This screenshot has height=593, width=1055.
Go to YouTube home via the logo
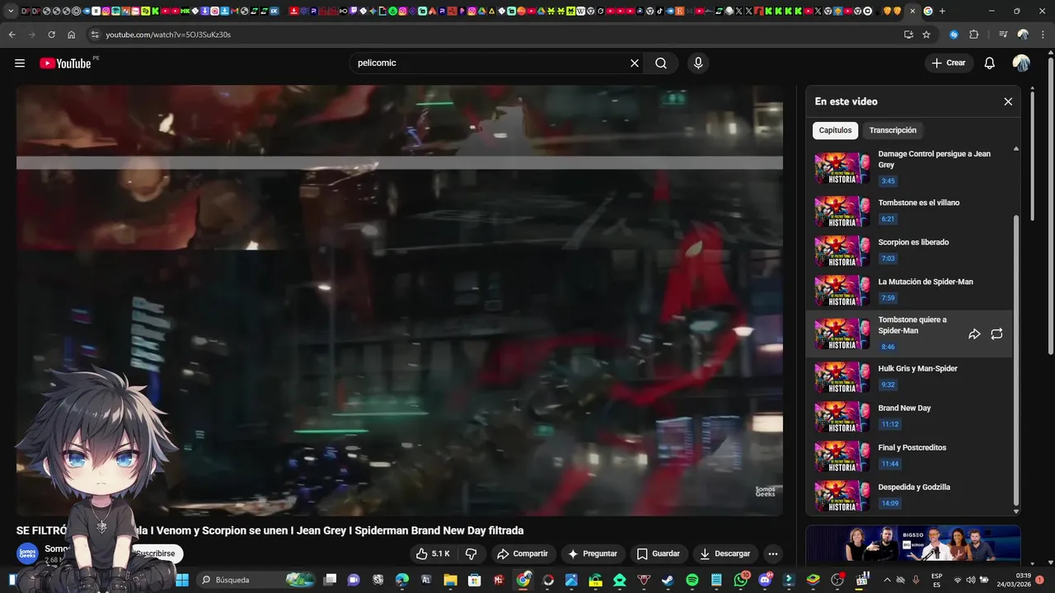point(65,63)
